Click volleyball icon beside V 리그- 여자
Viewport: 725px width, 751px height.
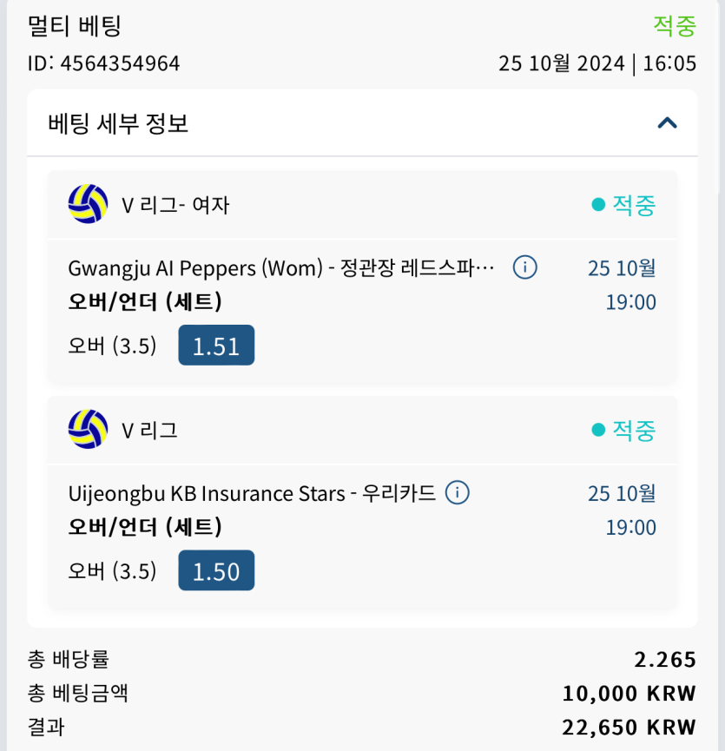point(88,205)
